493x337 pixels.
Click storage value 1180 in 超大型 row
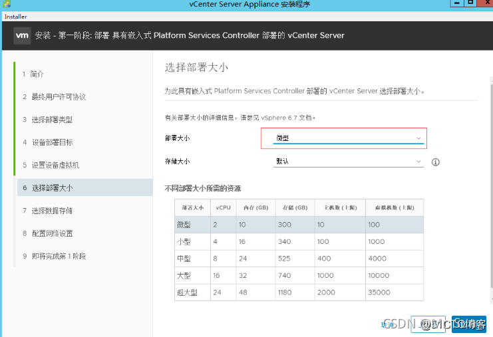(285, 292)
